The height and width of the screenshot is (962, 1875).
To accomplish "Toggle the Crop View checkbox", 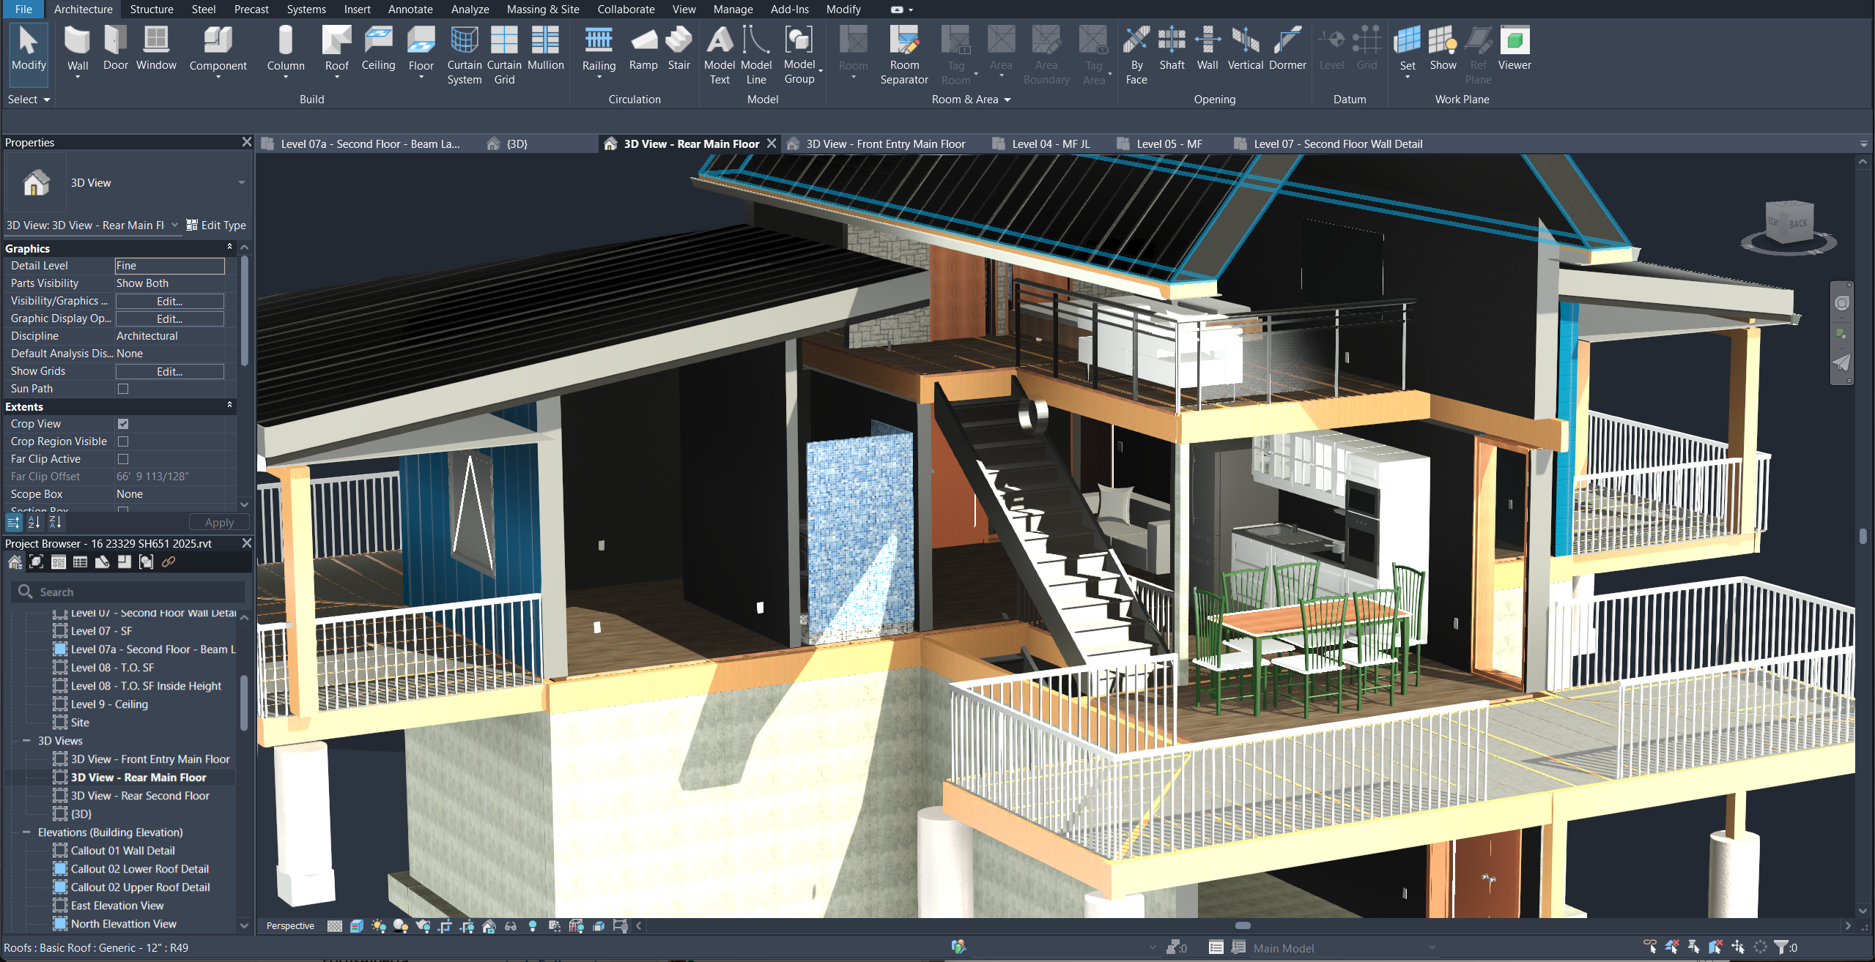I will (123, 424).
